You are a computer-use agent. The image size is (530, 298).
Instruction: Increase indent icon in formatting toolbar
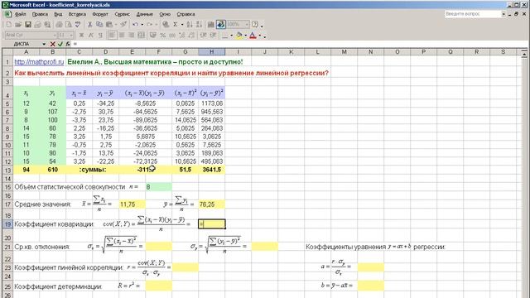pyautogui.click(x=213, y=35)
